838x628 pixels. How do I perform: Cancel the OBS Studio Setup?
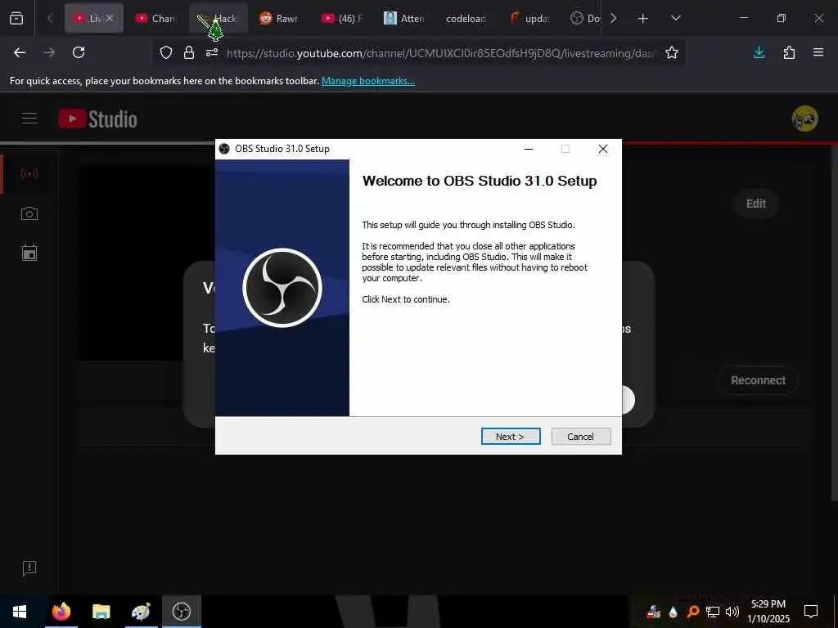580,437
